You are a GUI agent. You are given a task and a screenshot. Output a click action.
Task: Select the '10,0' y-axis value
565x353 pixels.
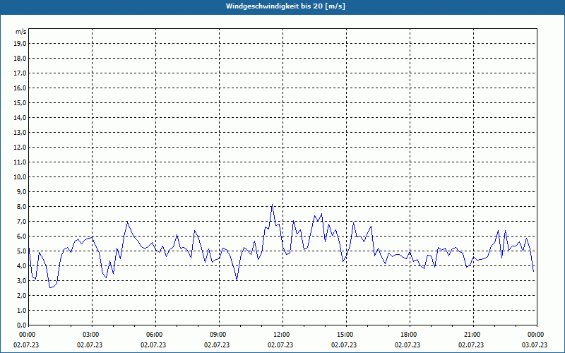(20, 177)
